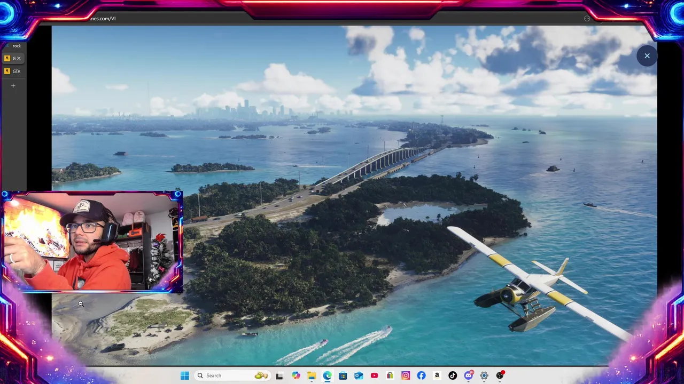Open Facebook from the taskbar

422,375
